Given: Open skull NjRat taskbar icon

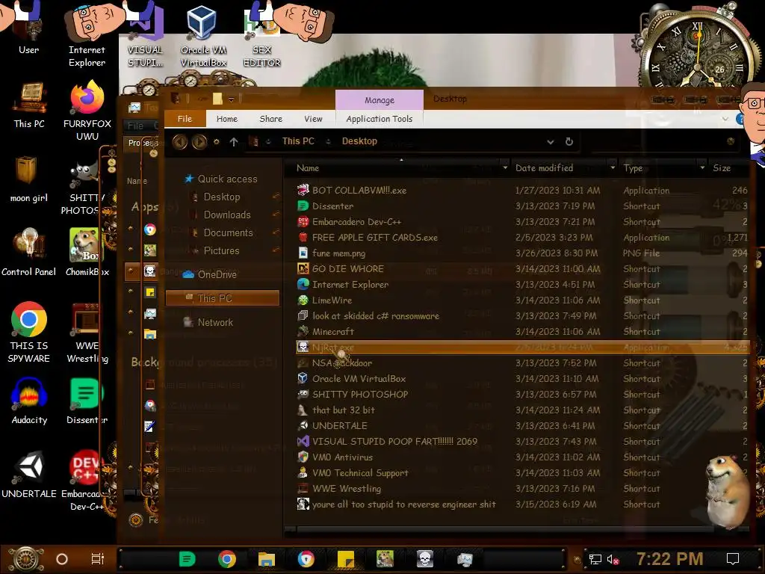Looking at the screenshot, I should pos(425,559).
